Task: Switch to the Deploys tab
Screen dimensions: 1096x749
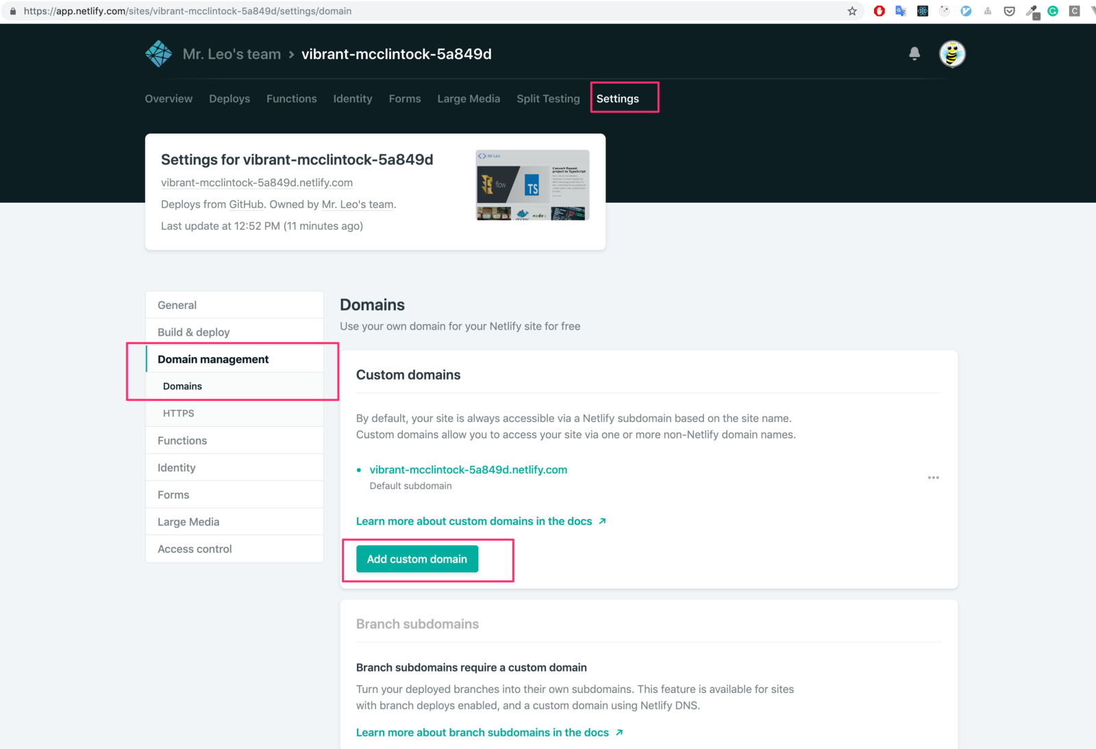Action: point(229,99)
